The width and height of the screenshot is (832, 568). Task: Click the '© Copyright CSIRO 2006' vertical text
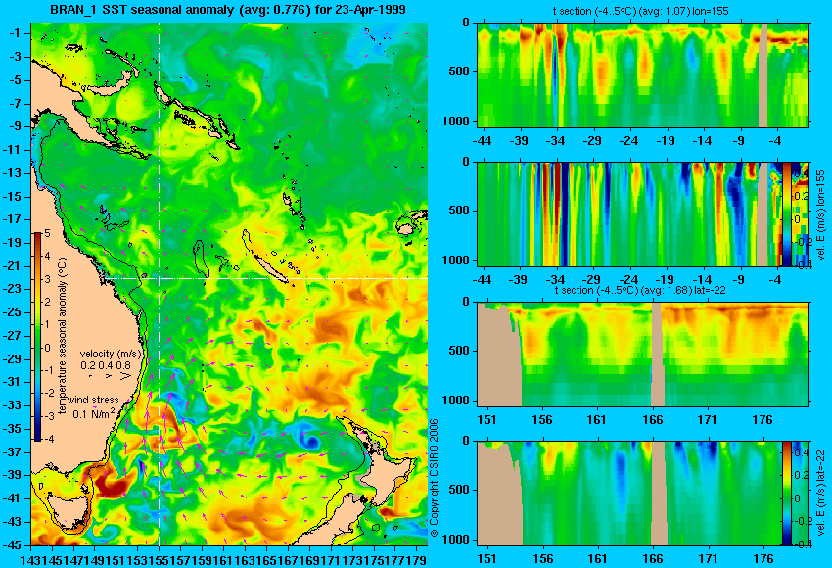point(434,478)
